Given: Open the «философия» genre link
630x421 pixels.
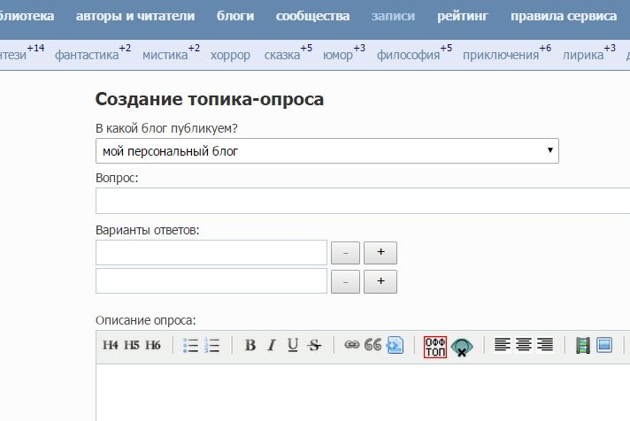Looking at the screenshot, I should pos(408,55).
